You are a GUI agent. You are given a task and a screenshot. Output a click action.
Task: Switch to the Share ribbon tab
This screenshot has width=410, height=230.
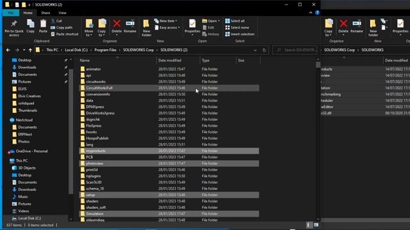coord(45,13)
